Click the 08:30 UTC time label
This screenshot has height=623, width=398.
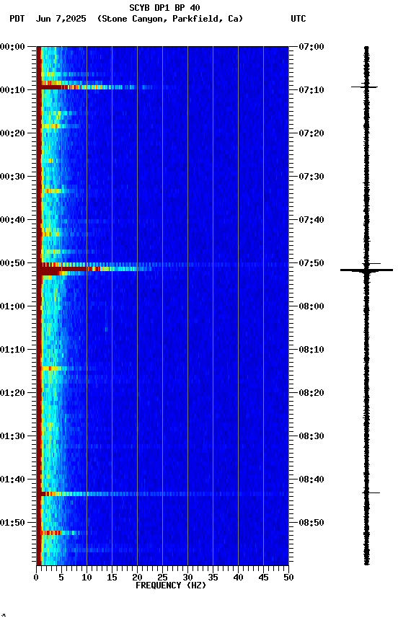pyautogui.click(x=311, y=436)
